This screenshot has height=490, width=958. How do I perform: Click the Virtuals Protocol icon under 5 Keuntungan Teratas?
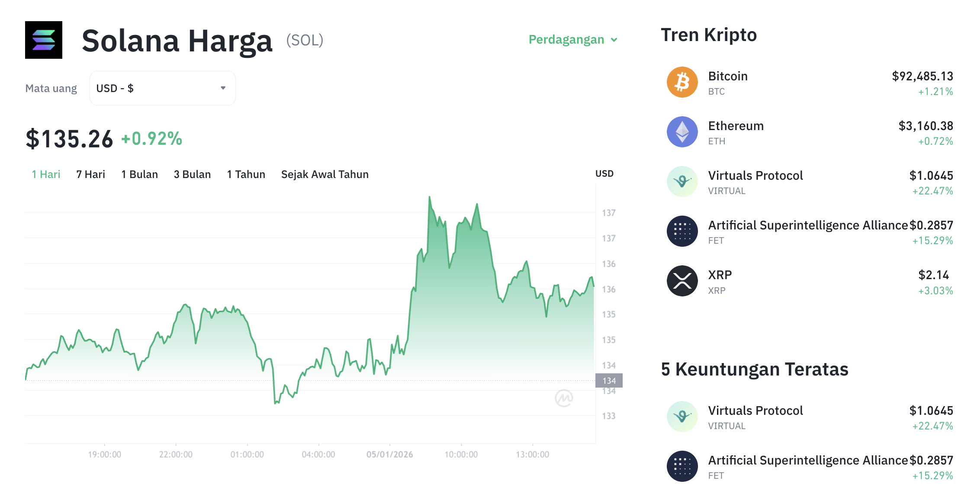coord(682,416)
